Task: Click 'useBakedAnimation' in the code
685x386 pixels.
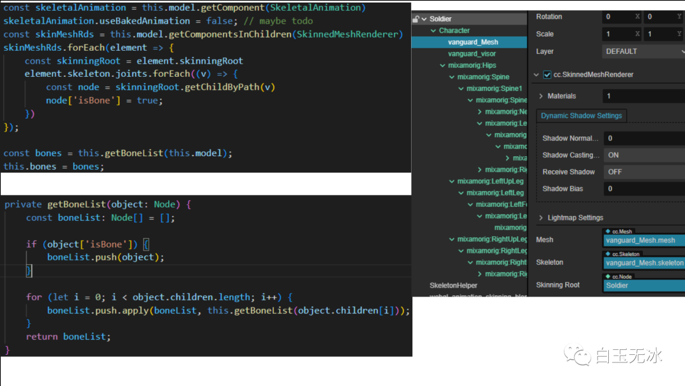Action: 145,21
